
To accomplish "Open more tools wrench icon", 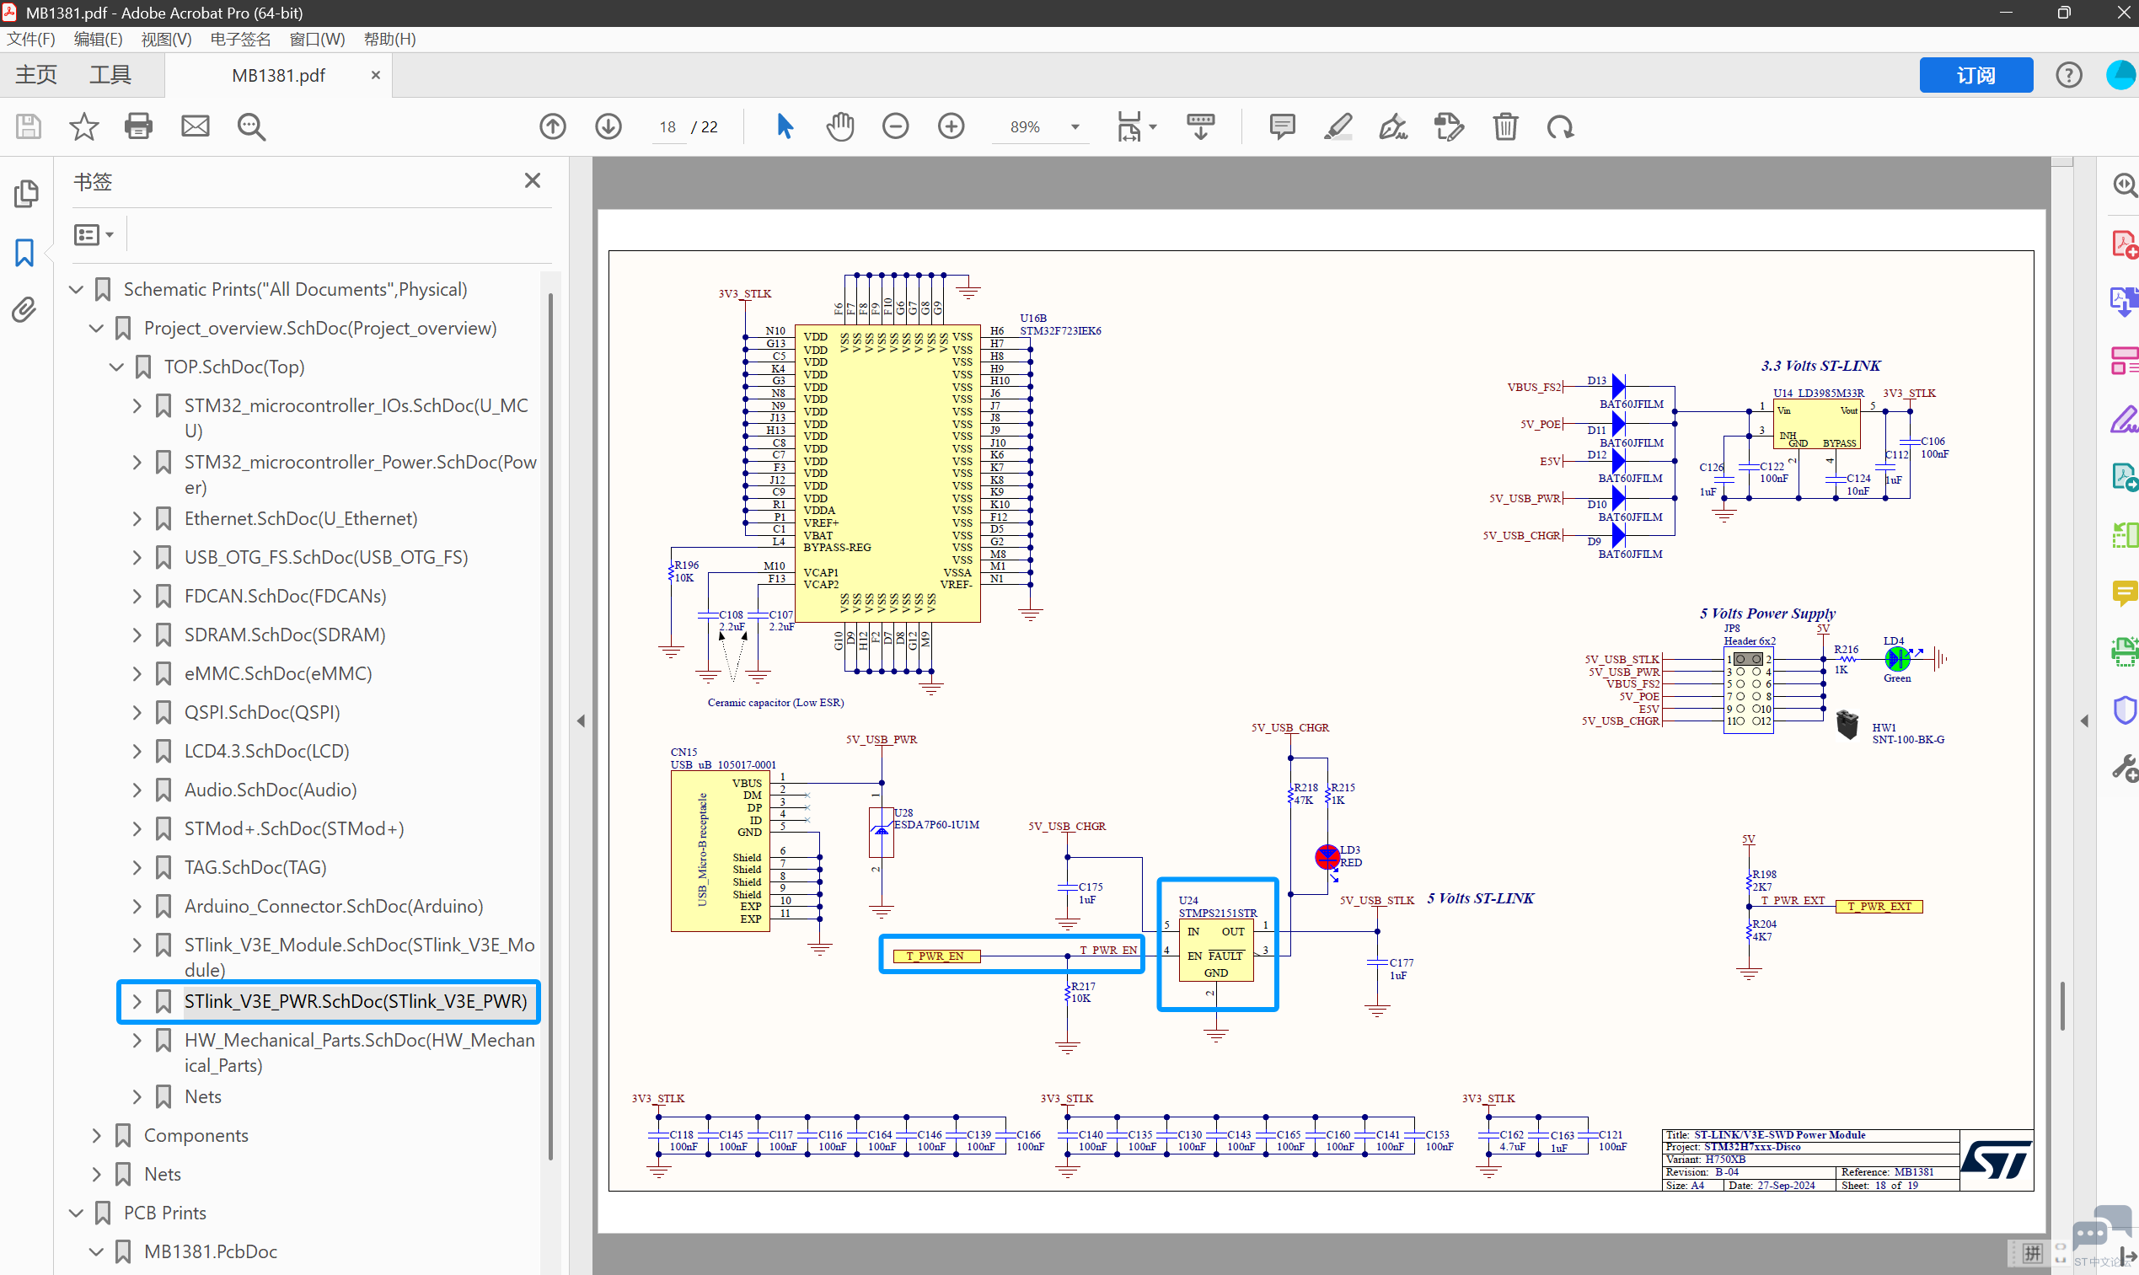I will tap(2125, 768).
